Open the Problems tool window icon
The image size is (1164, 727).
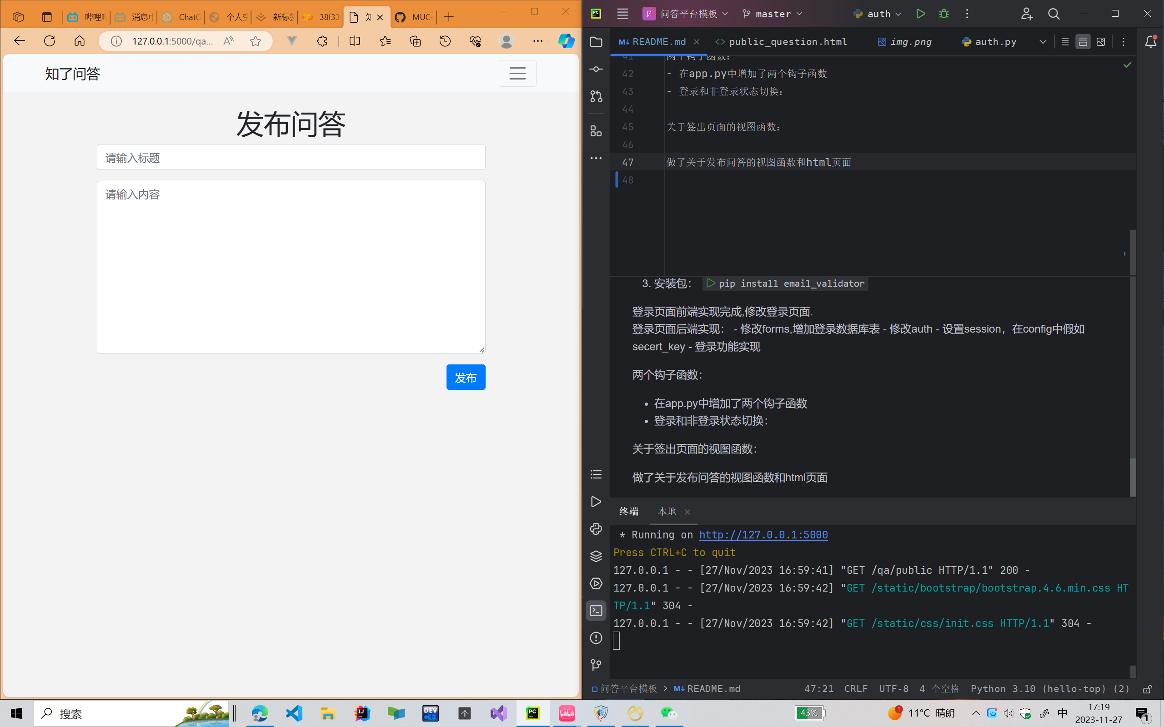(x=596, y=638)
